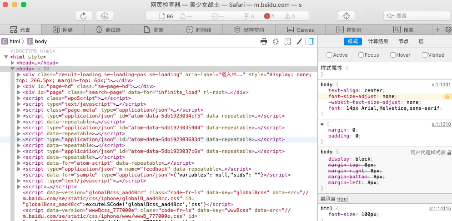The height and width of the screenshot is (221, 452).
Task: Click the reload page toolbar button
Action: [84, 16]
